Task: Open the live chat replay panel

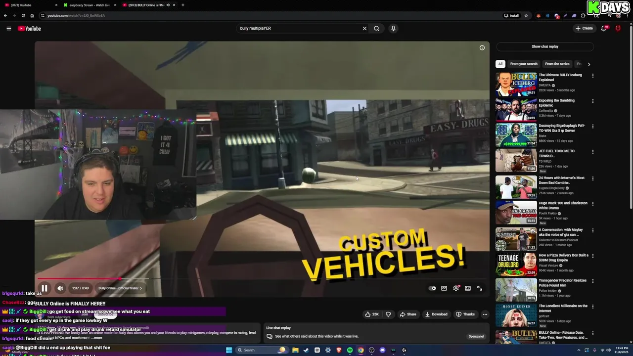Action: point(476,336)
